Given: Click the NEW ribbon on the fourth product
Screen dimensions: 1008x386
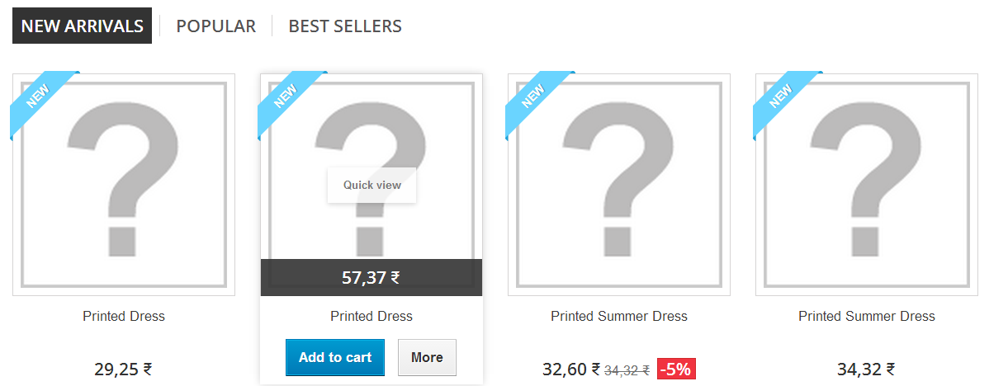Looking at the screenshot, I should pos(783,98).
